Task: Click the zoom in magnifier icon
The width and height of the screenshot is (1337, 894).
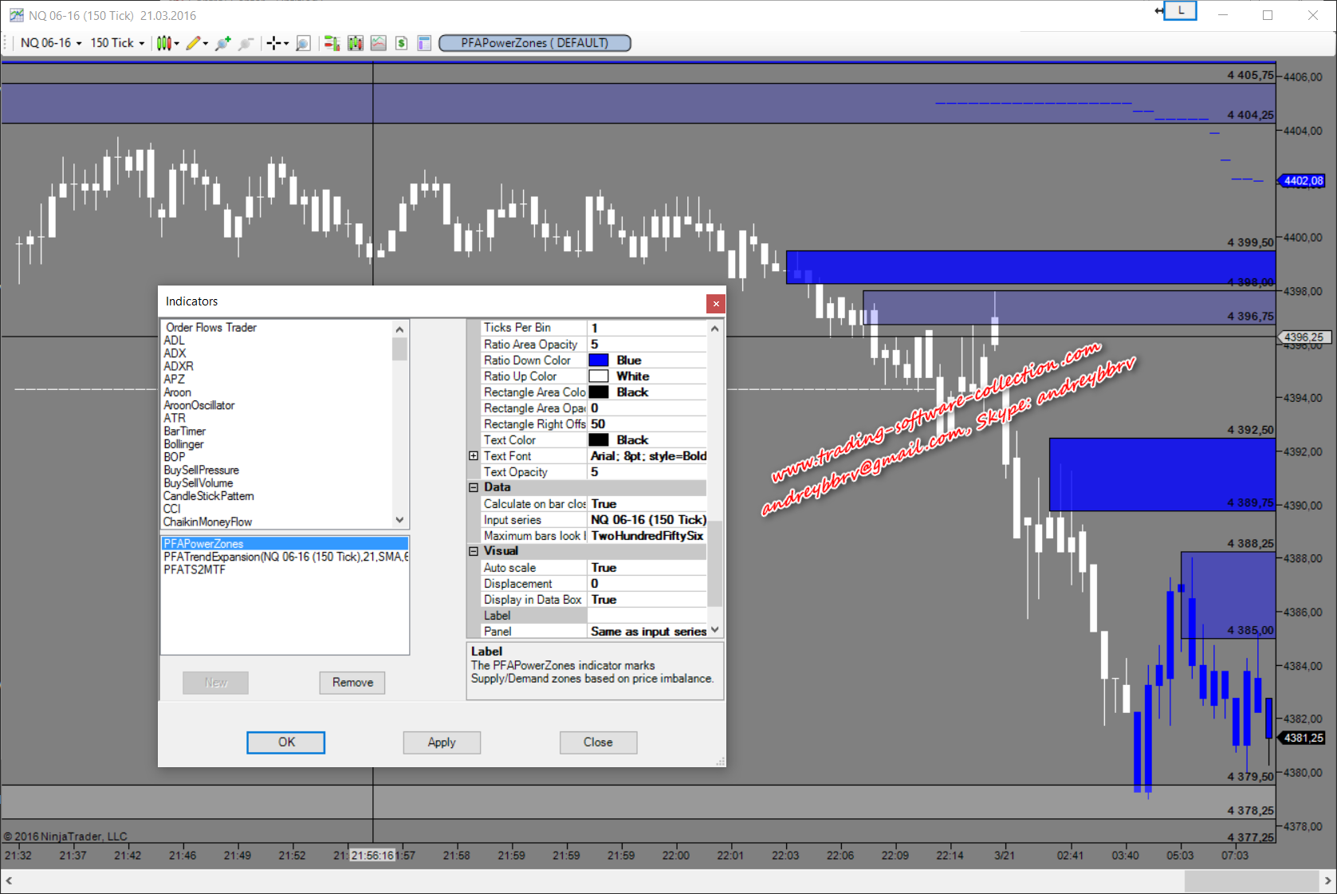Action: coord(223,43)
